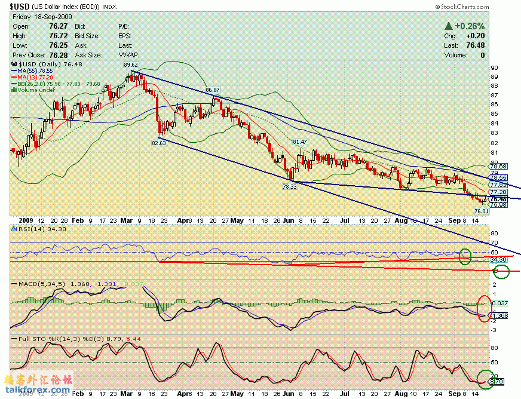
Task: Click the 81.47 price label
Action: 300,142
